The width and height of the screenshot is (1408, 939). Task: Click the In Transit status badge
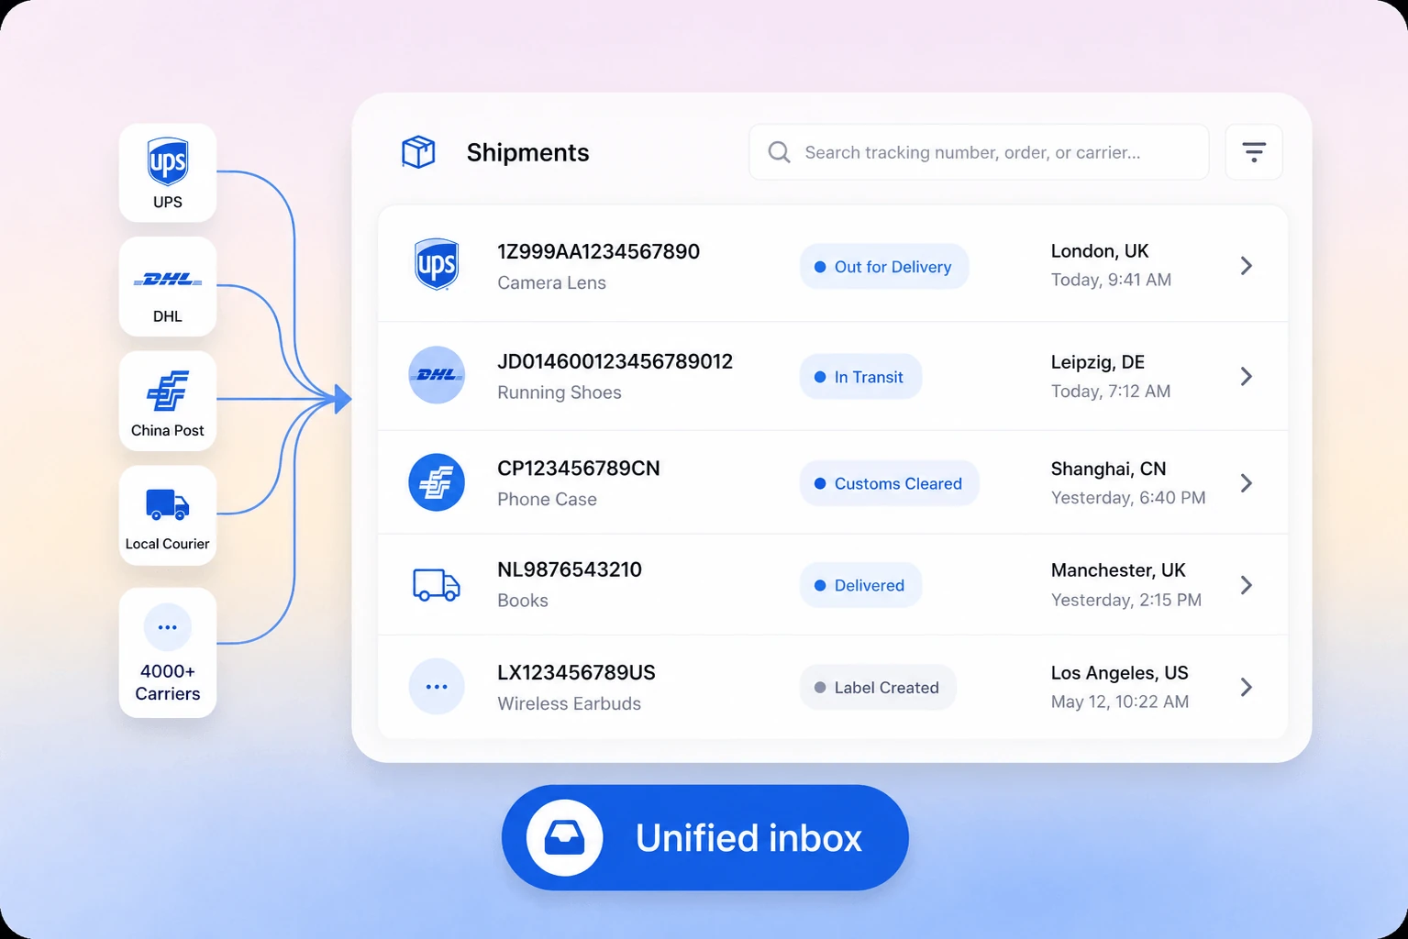[860, 377]
